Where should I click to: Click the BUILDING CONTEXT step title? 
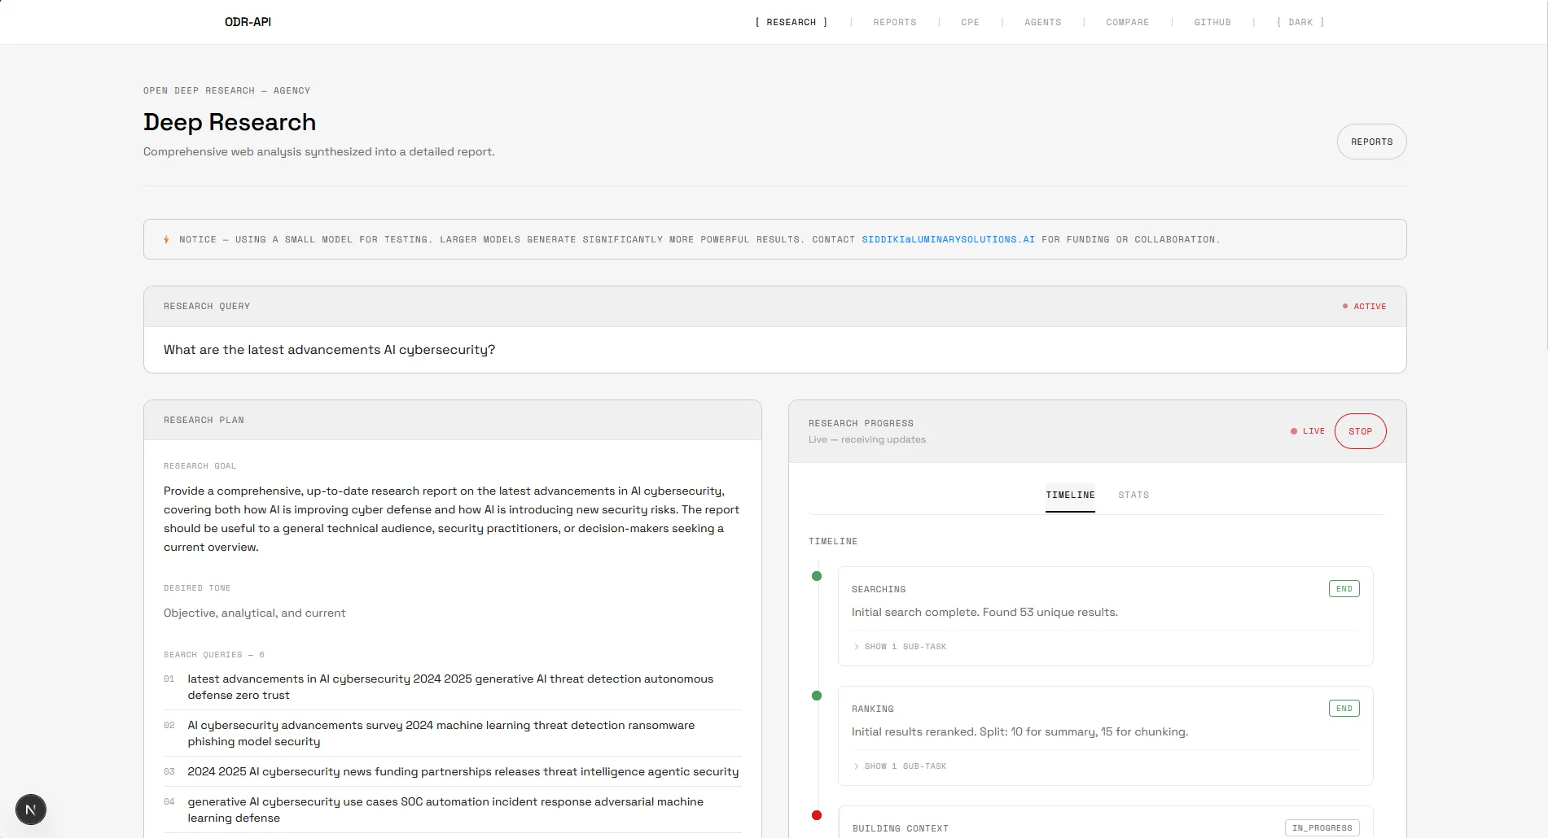pos(900,828)
